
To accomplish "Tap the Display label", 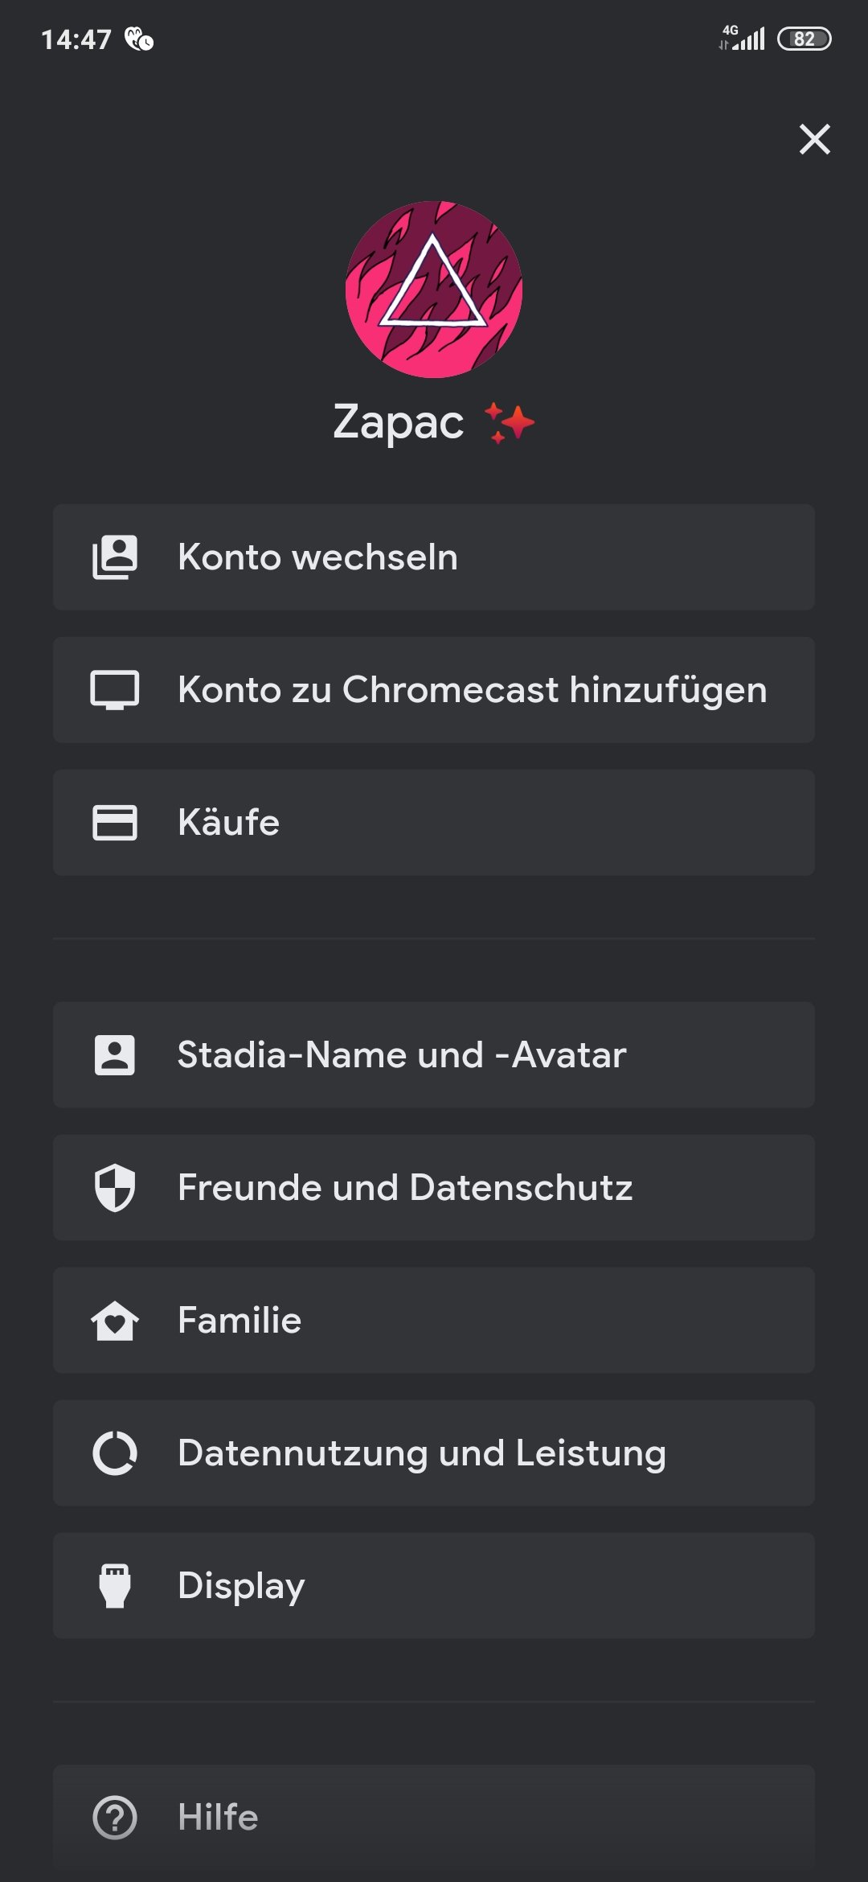I will point(241,1586).
